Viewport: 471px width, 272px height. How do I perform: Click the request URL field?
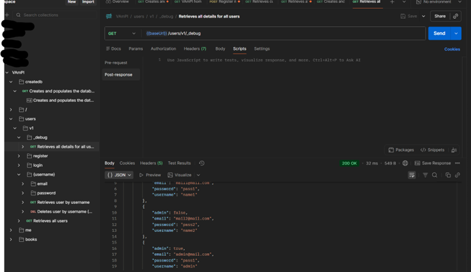click(283, 33)
